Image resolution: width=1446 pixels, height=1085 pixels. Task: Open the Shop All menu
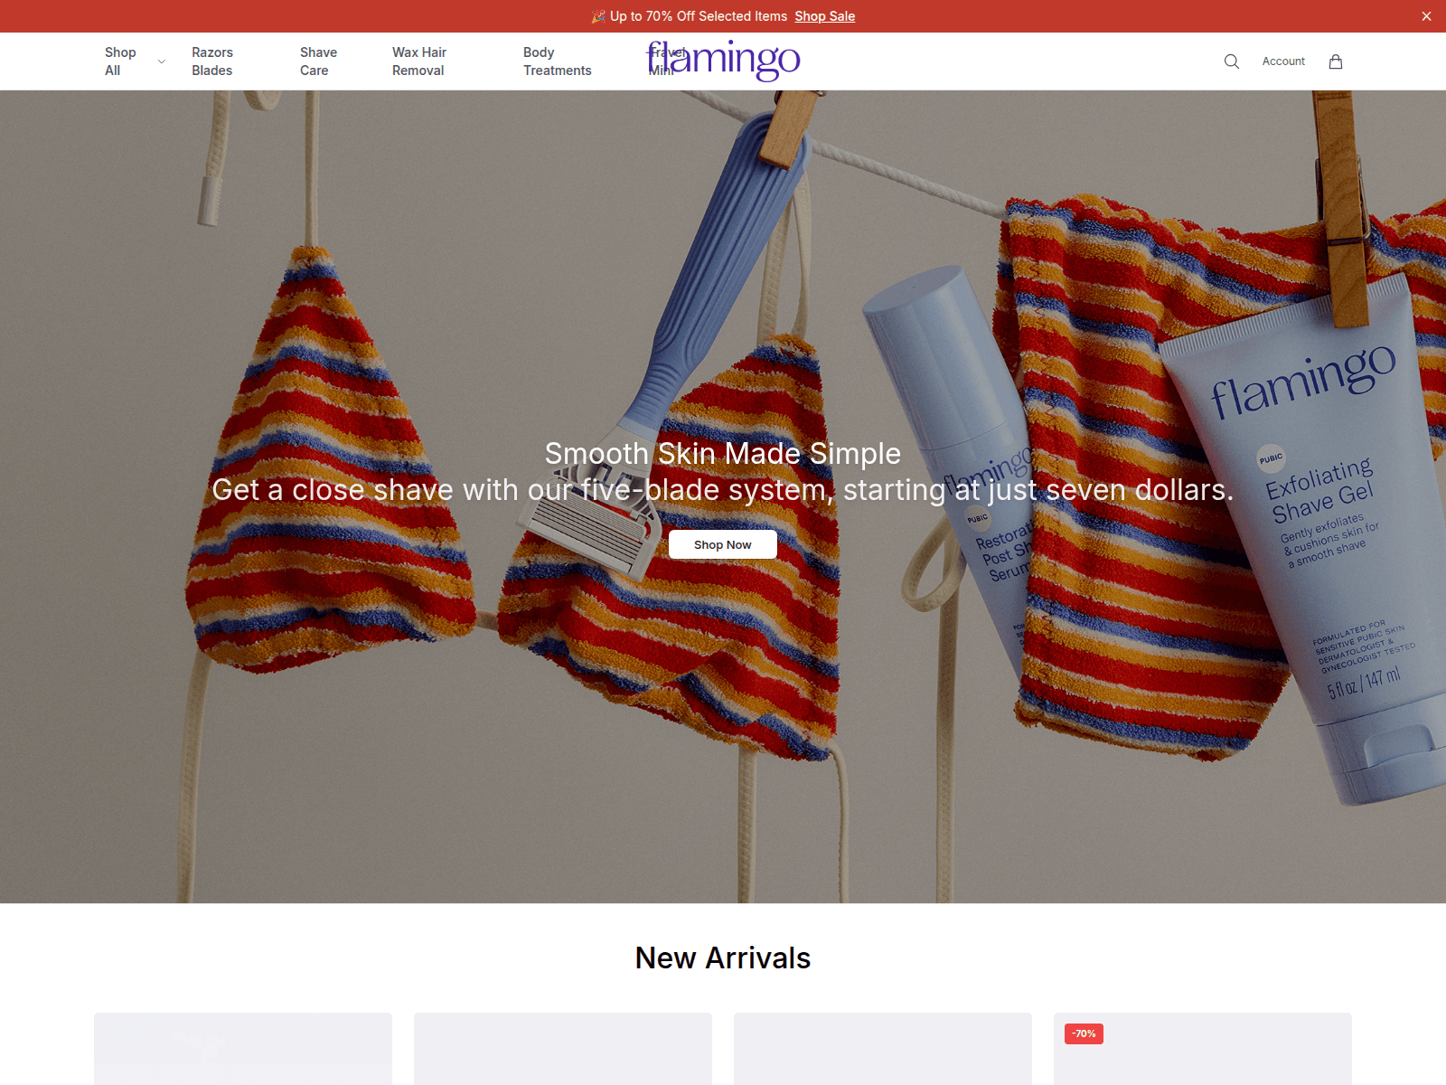[x=120, y=61]
